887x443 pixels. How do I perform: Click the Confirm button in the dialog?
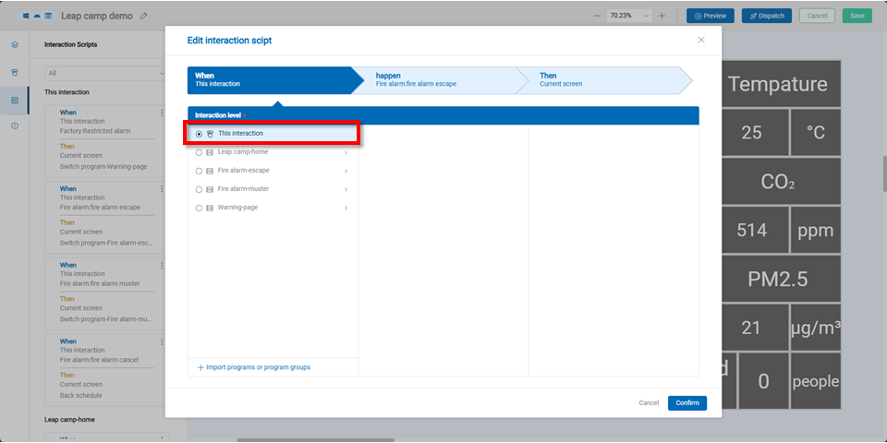687,402
